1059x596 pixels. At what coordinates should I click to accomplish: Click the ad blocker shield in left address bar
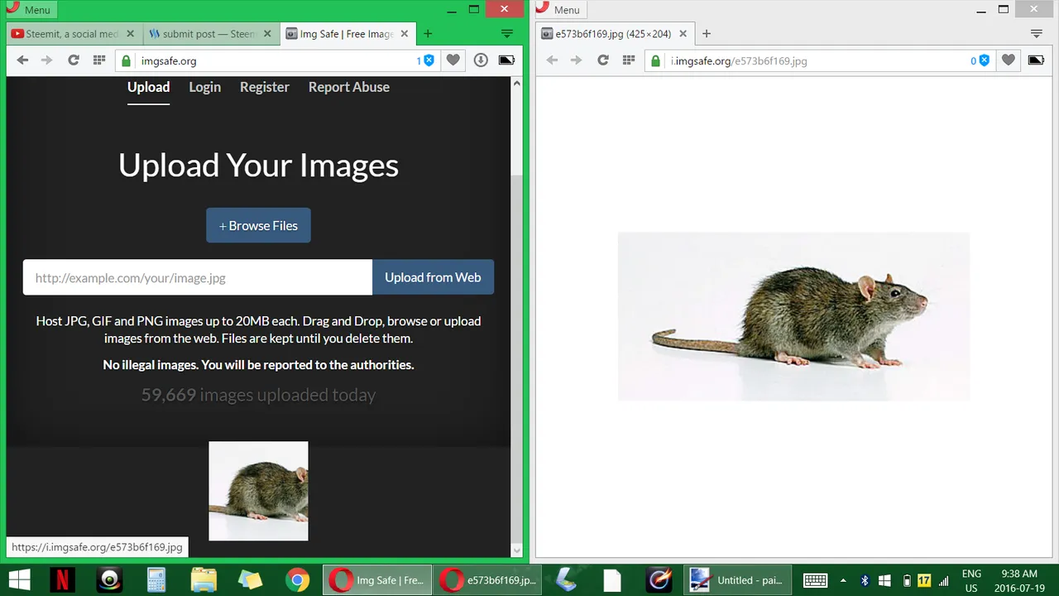429,60
